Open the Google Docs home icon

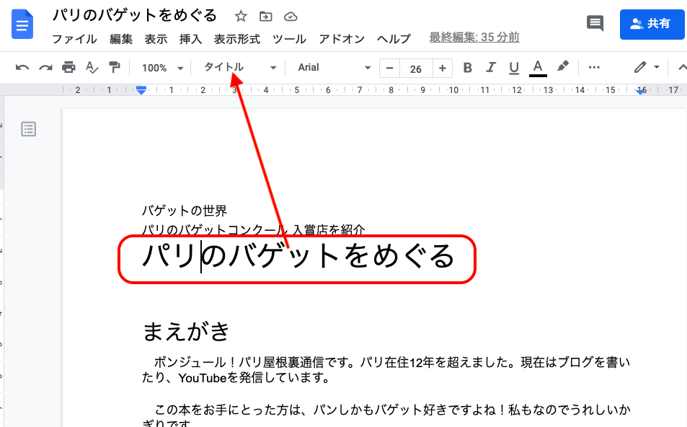click(x=22, y=24)
